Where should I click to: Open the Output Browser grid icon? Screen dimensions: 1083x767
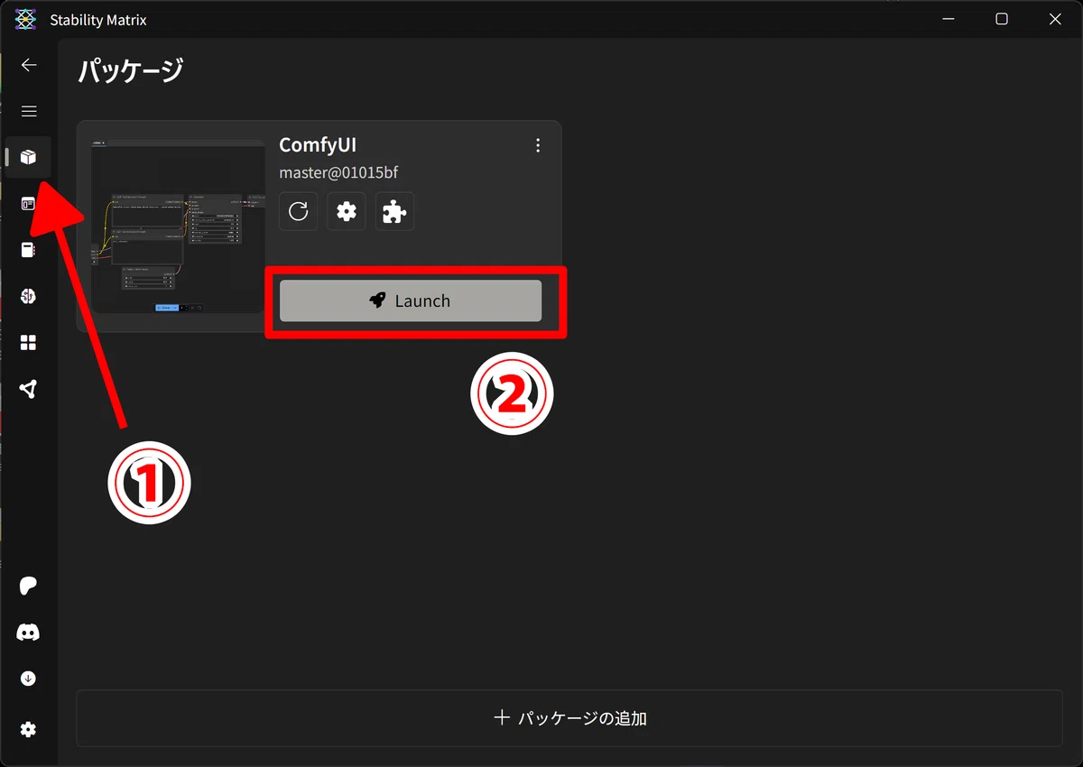[x=29, y=343]
